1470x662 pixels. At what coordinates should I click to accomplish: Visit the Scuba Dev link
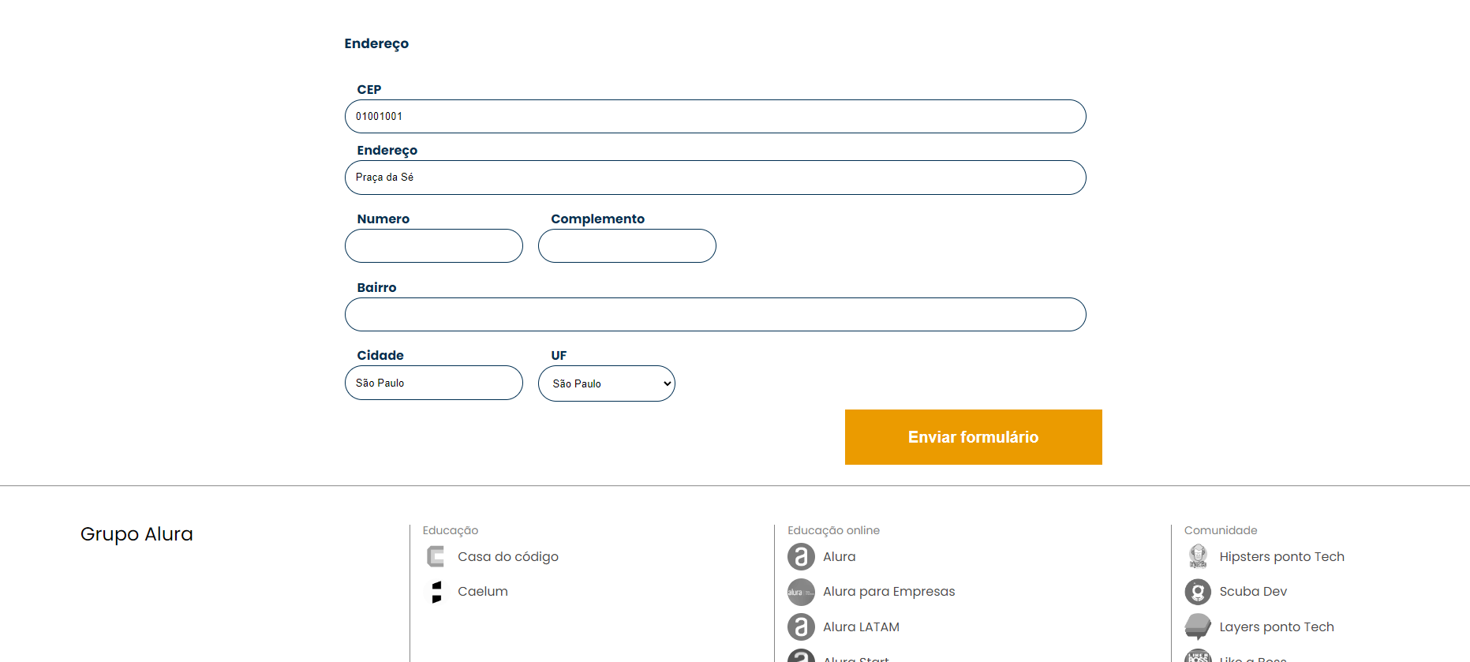click(1254, 592)
